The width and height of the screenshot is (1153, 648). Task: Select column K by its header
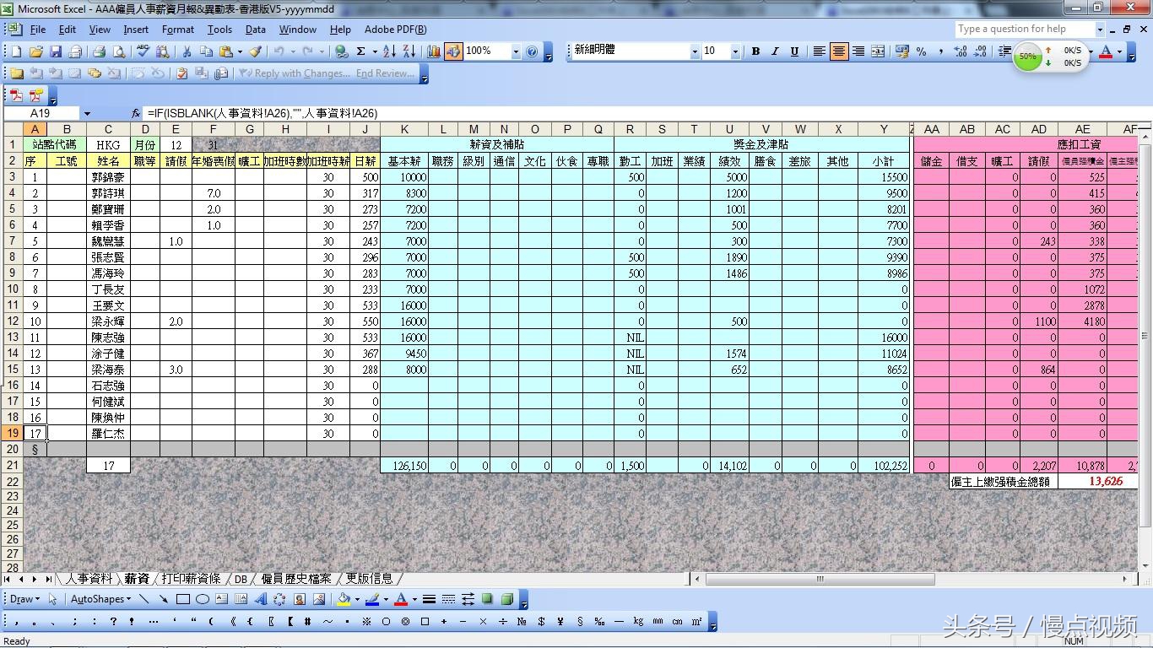click(x=404, y=129)
